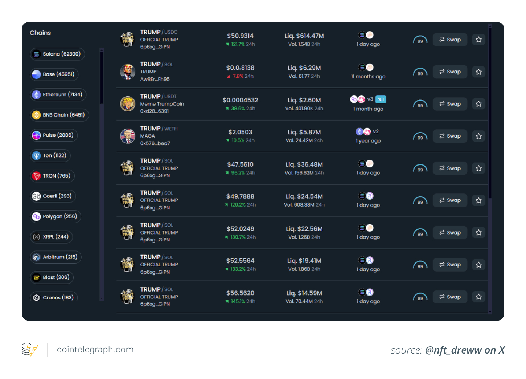Click the TRON chain logo

pos(36,176)
